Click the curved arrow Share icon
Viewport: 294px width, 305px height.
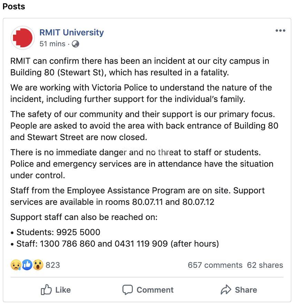[226, 290]
